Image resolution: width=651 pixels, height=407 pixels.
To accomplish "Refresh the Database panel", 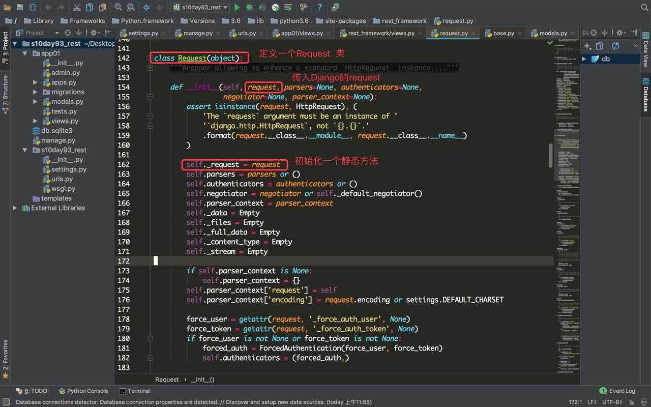I will (x=615, y=46).
